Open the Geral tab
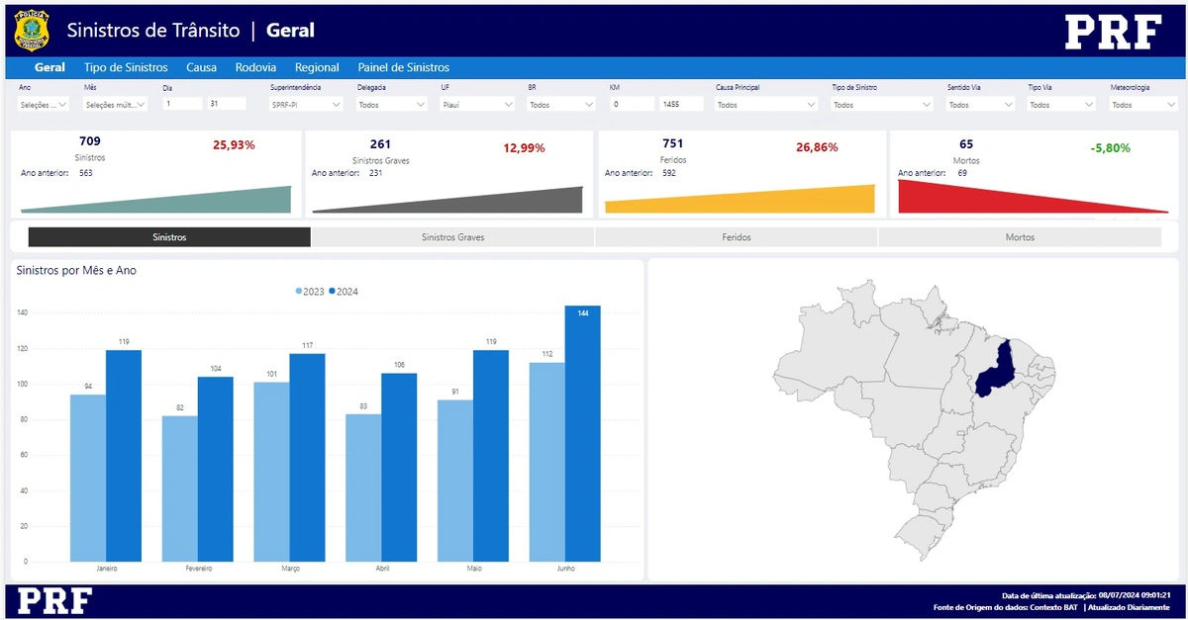1188x620 pixels. (x=49, y=68)
